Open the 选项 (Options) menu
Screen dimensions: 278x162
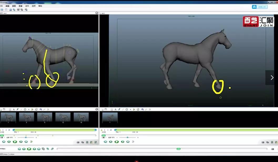pyautogui.click(x=33, y=6)
